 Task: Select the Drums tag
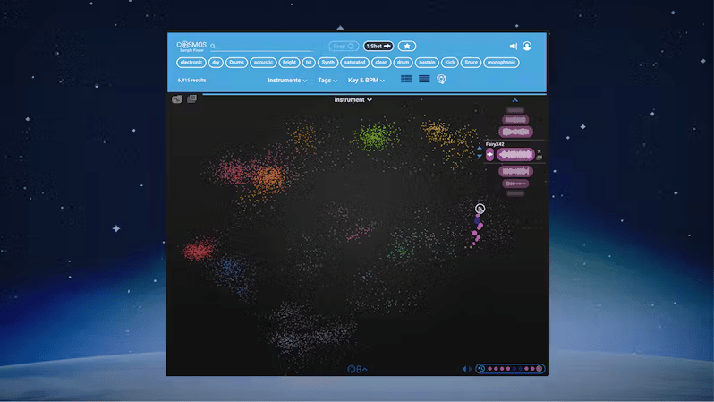click(x=236, y=63)
